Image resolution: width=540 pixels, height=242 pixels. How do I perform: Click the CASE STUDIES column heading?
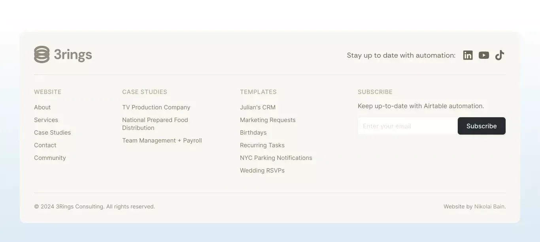coord(145,92)
